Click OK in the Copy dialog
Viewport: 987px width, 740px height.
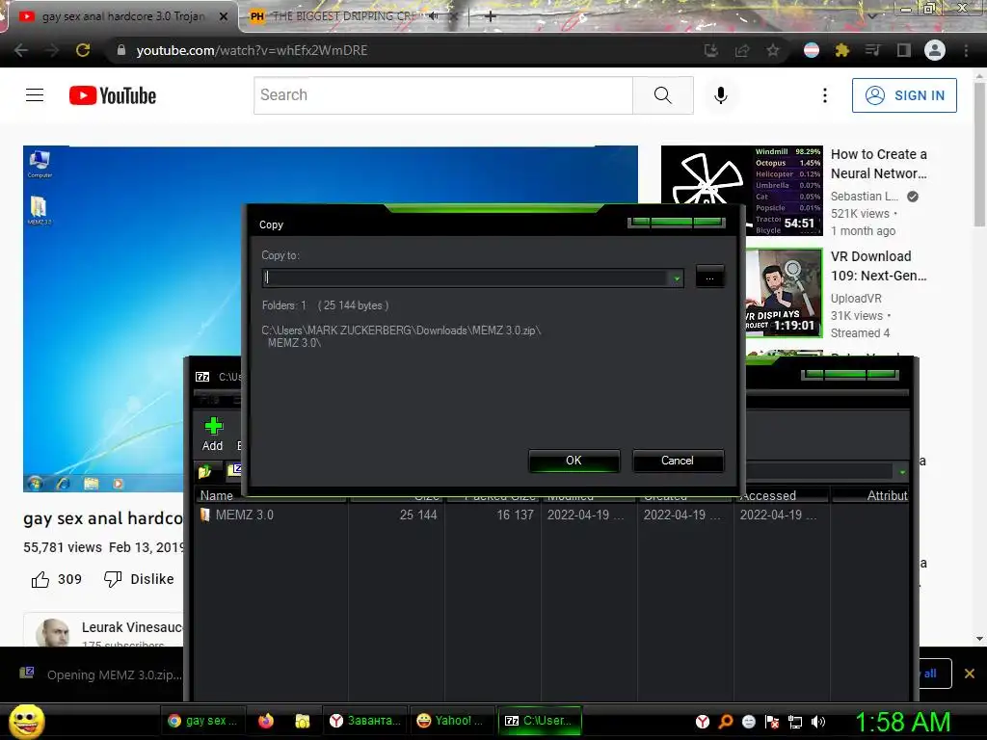coord(574,461)
